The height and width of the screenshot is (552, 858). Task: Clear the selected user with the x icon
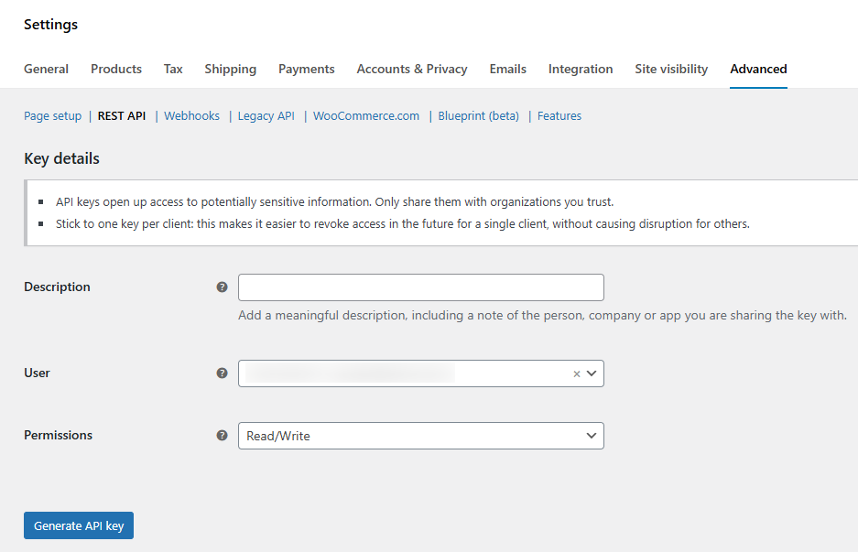pos(576,374)
